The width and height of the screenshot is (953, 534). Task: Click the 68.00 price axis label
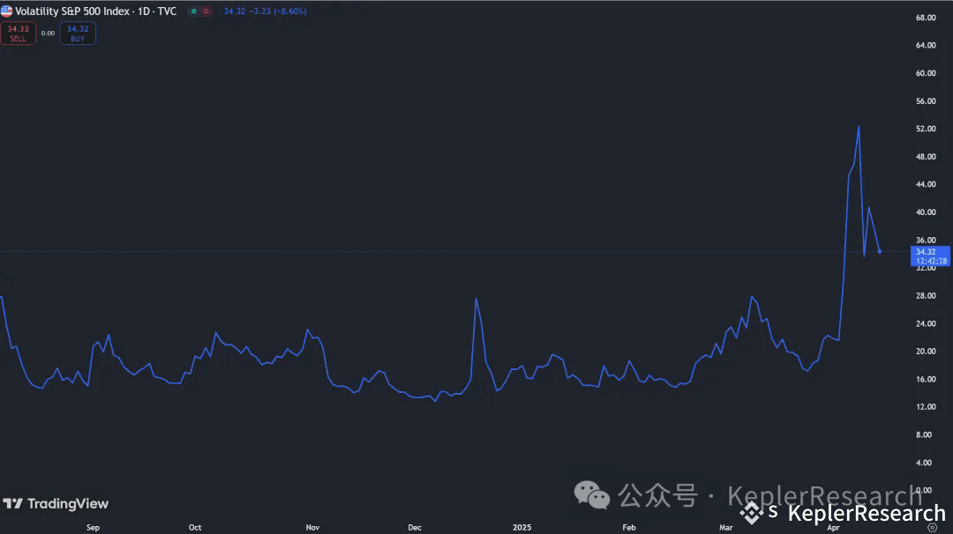tap(926, 18)
